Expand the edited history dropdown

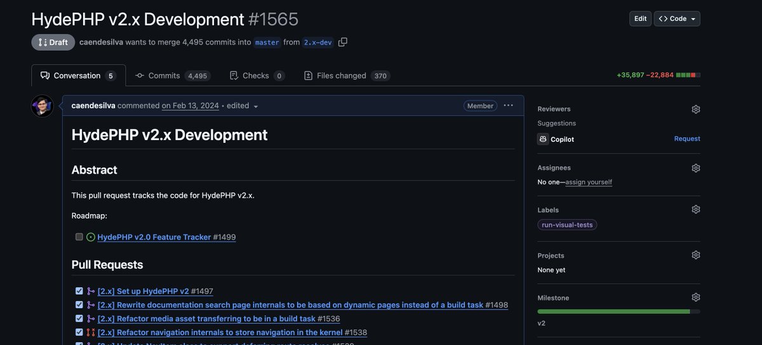click(x=243, y=106)
